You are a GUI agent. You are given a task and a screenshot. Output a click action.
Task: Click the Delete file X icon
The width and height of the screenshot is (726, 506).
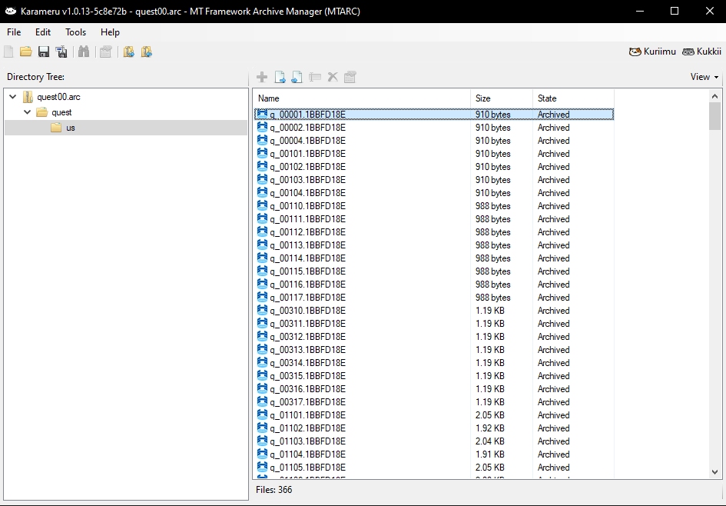tap(333, 77)
